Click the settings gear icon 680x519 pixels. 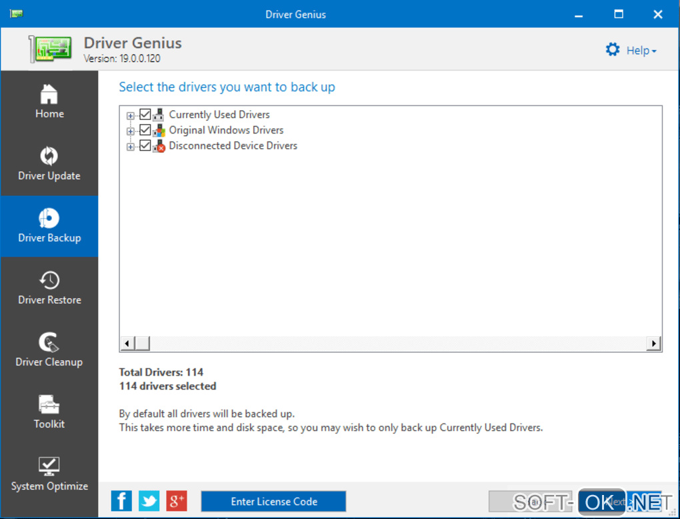[613, 49]
